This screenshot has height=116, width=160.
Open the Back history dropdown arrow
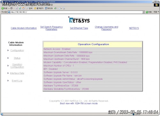tap(9, 8)
